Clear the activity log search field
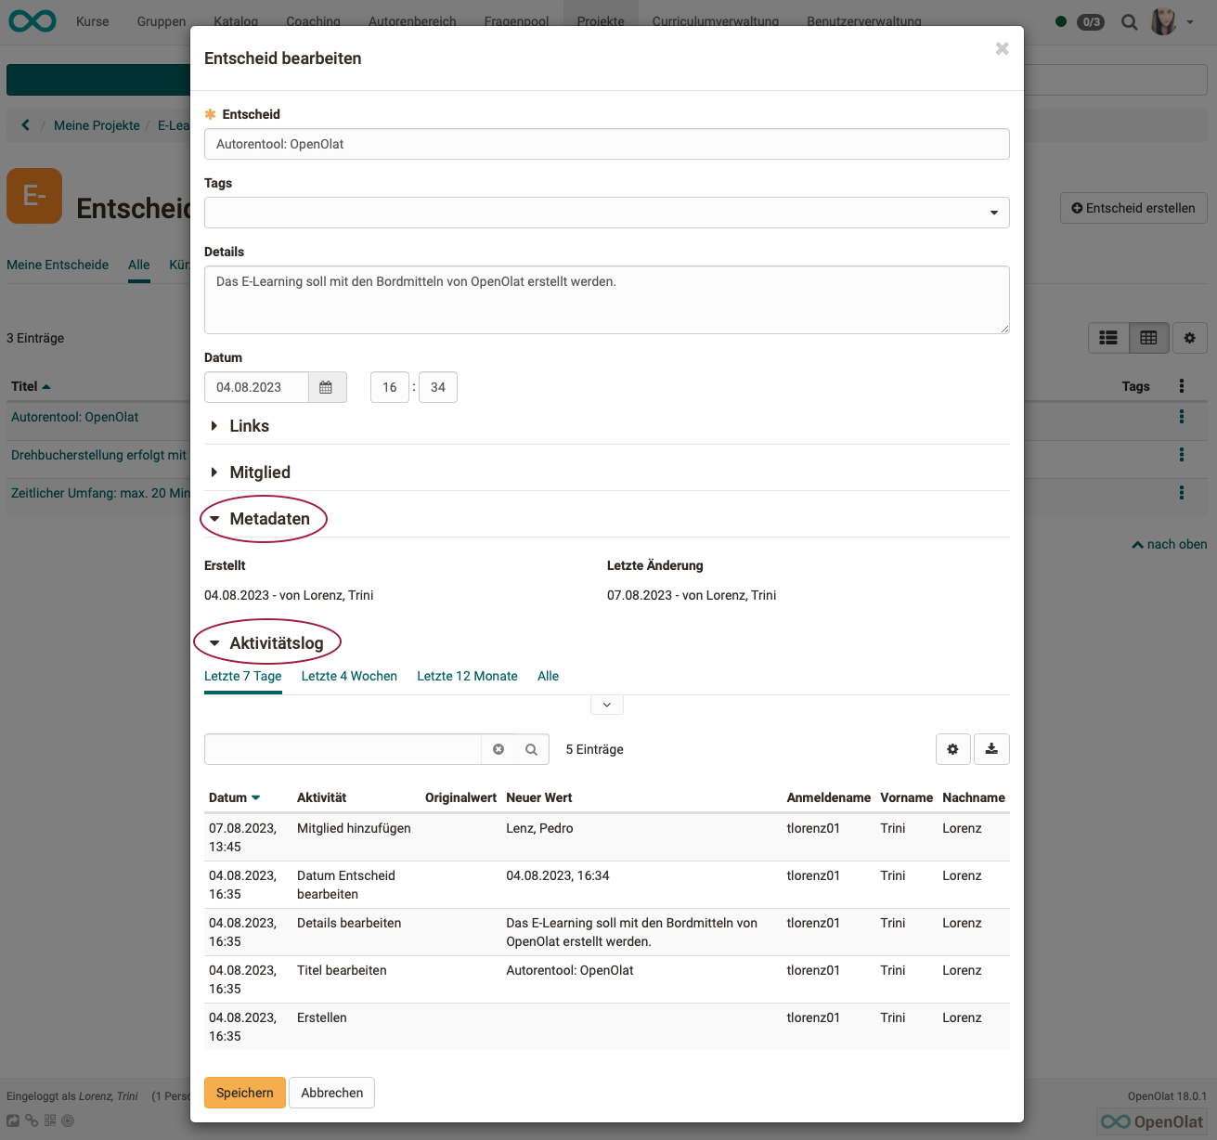1217x1140 pixels. (x=498, y=749)
